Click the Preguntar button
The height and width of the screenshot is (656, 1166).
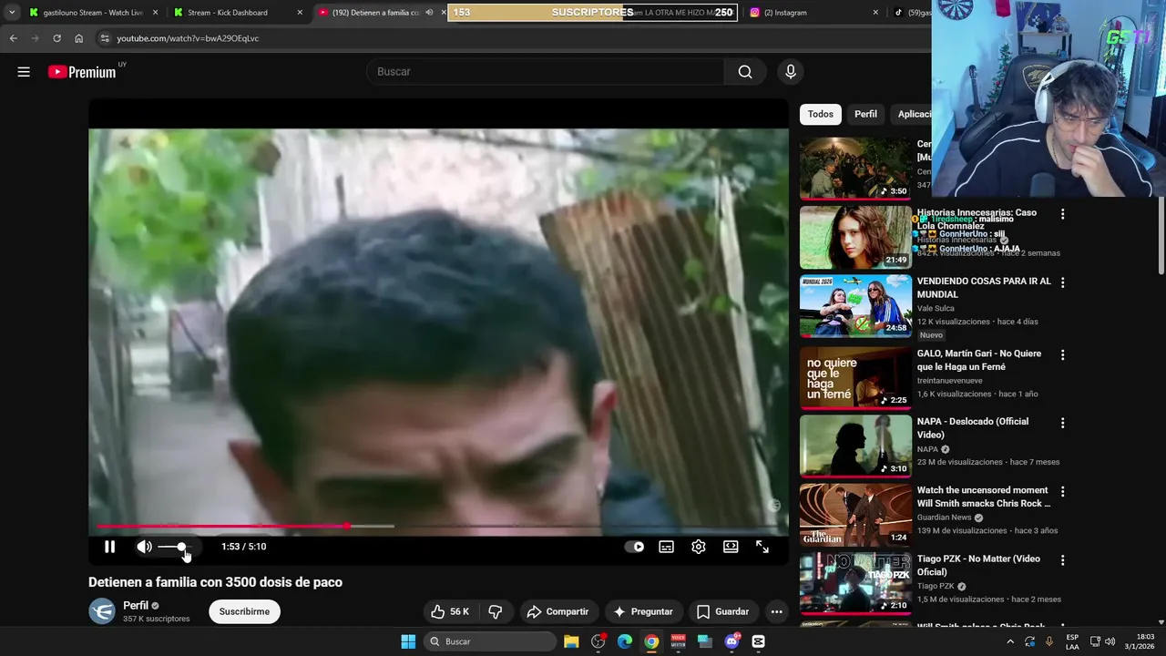(642, 611)
